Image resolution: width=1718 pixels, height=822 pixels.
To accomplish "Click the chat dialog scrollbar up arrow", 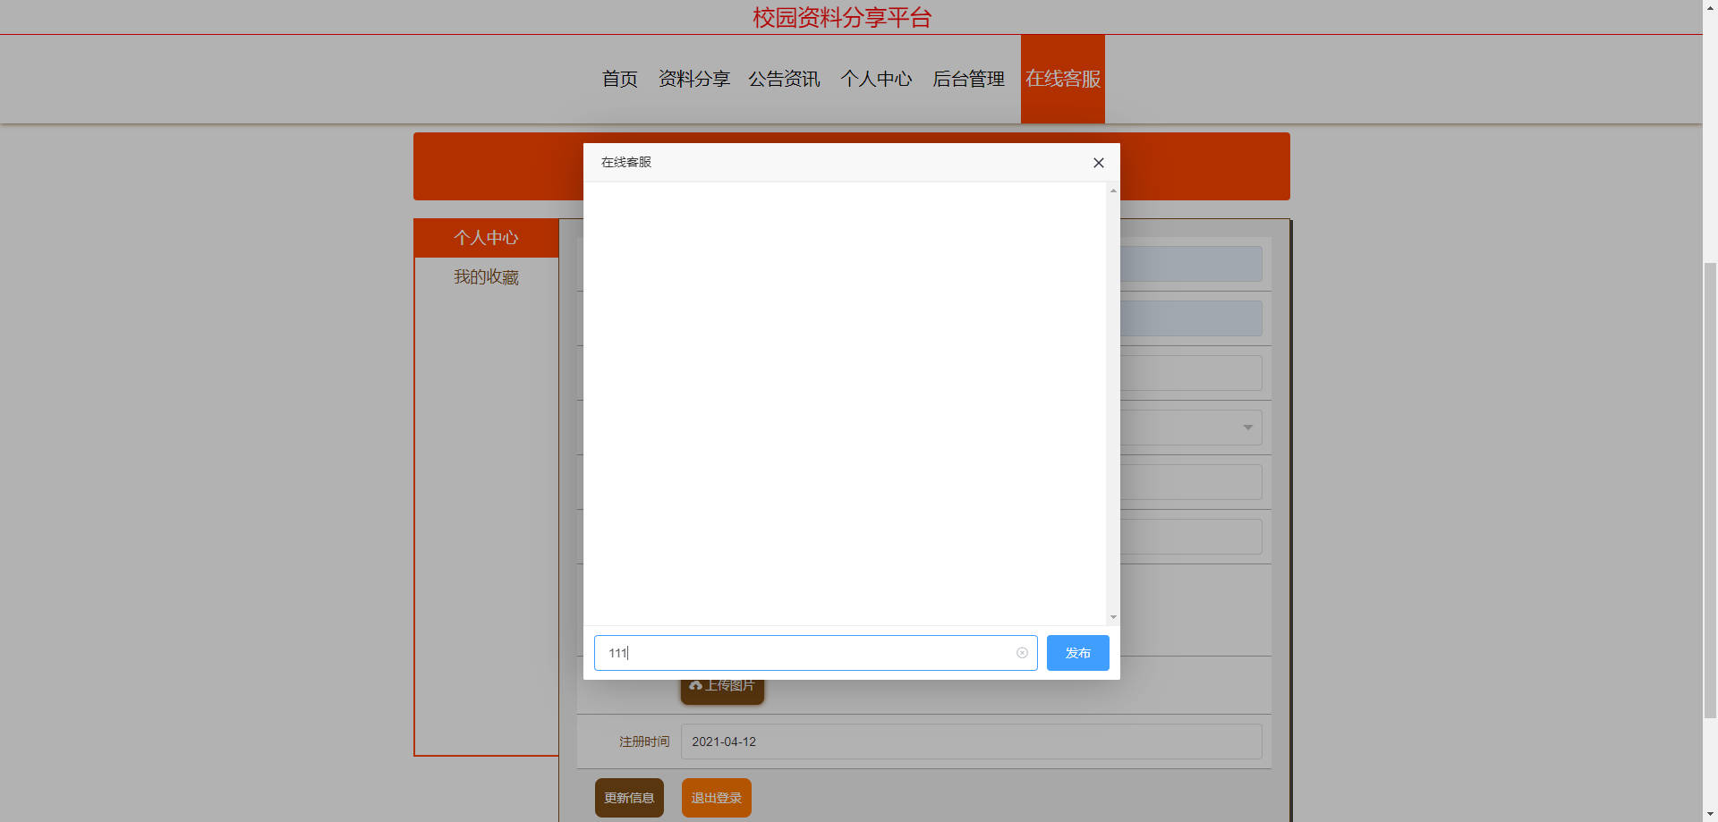I will 1113,191.
